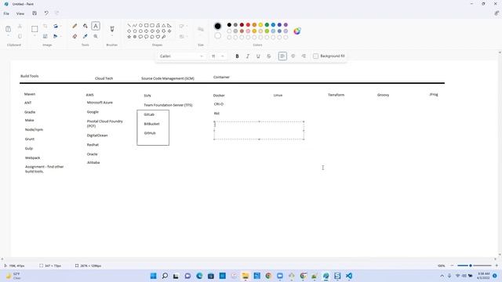
Task: Undo the last action
Action: pos(46,13)
